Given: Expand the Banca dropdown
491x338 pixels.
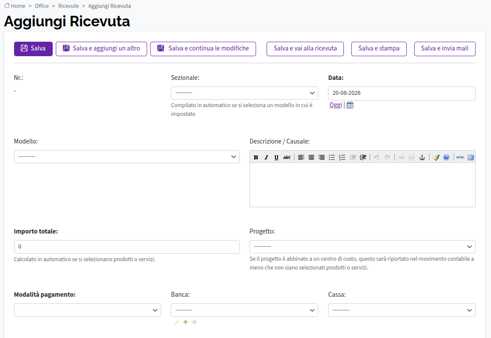Looking at the screenshot, I should [245, 310].
